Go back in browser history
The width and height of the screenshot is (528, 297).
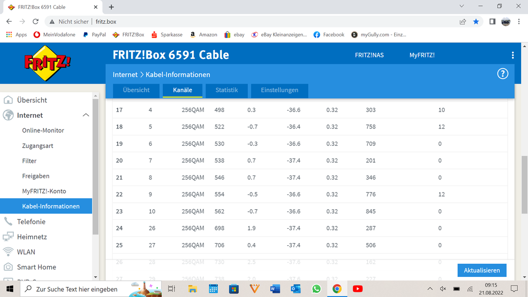(9, 22)
